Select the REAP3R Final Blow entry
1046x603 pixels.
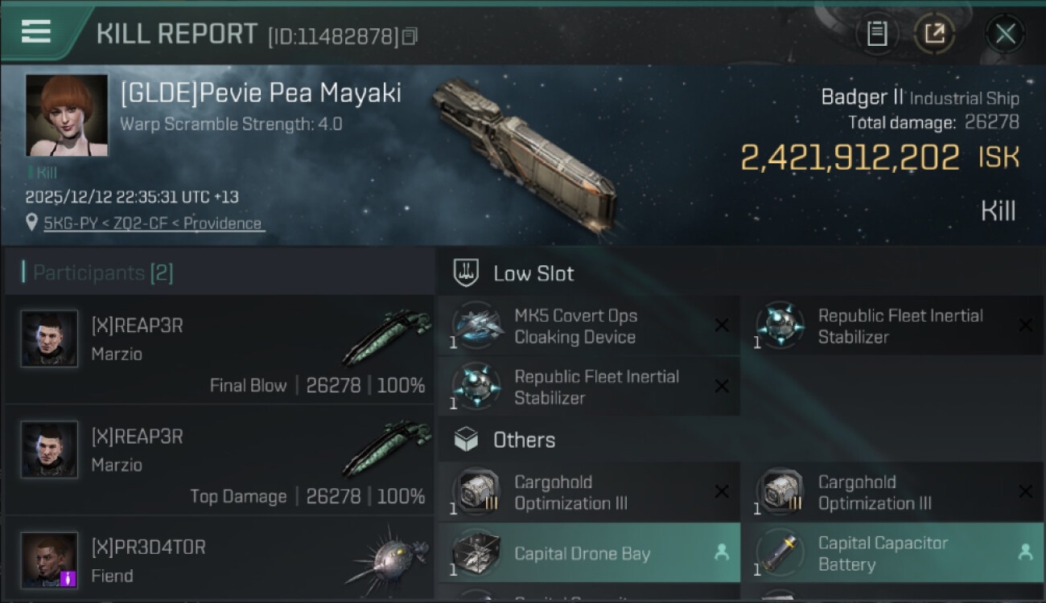coord(219,350)
